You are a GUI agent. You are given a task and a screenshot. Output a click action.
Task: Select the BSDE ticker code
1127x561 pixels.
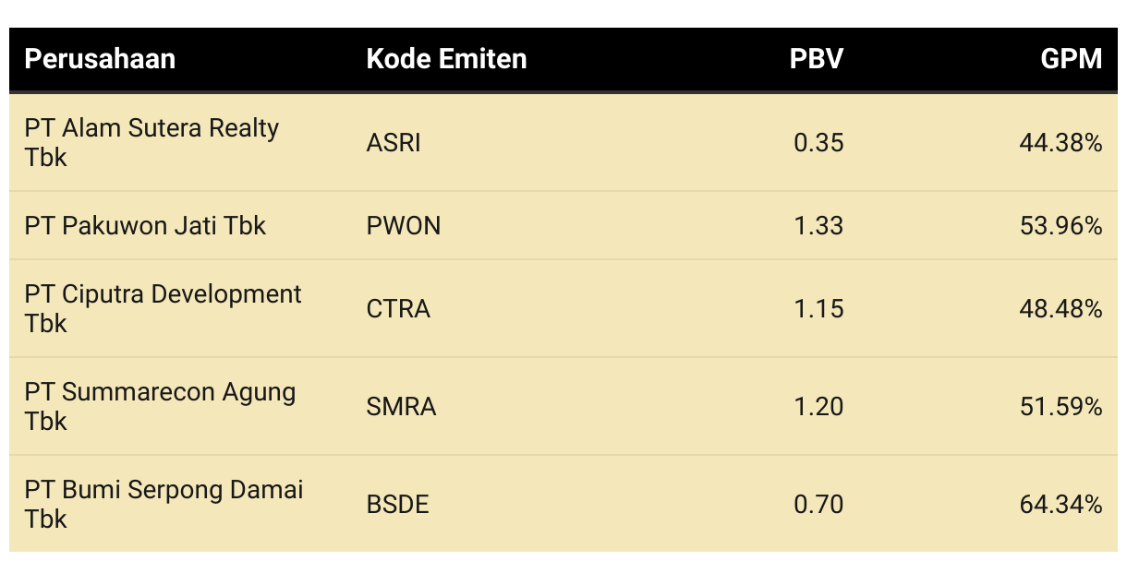[398, 505]
